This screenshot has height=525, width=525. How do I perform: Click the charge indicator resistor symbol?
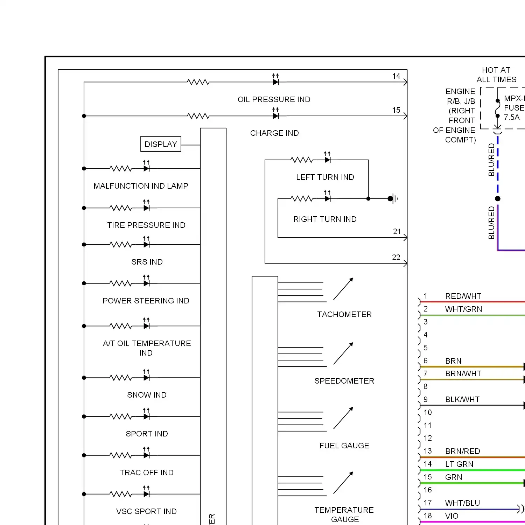pyautogui.click(x=198, y=116)
